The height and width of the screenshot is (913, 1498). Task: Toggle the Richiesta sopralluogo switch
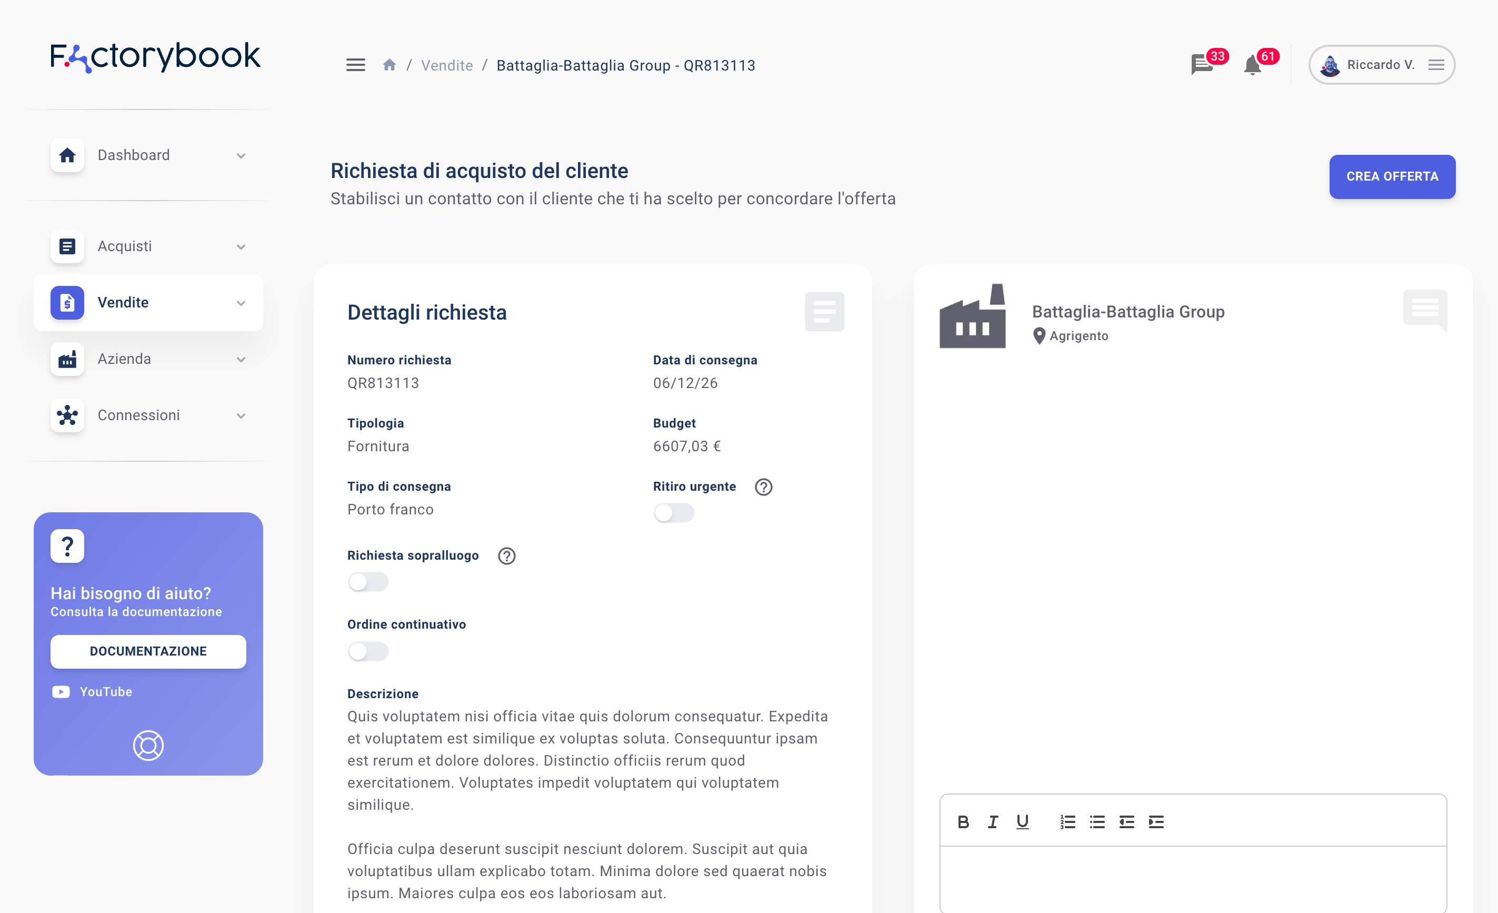(368, 582)
